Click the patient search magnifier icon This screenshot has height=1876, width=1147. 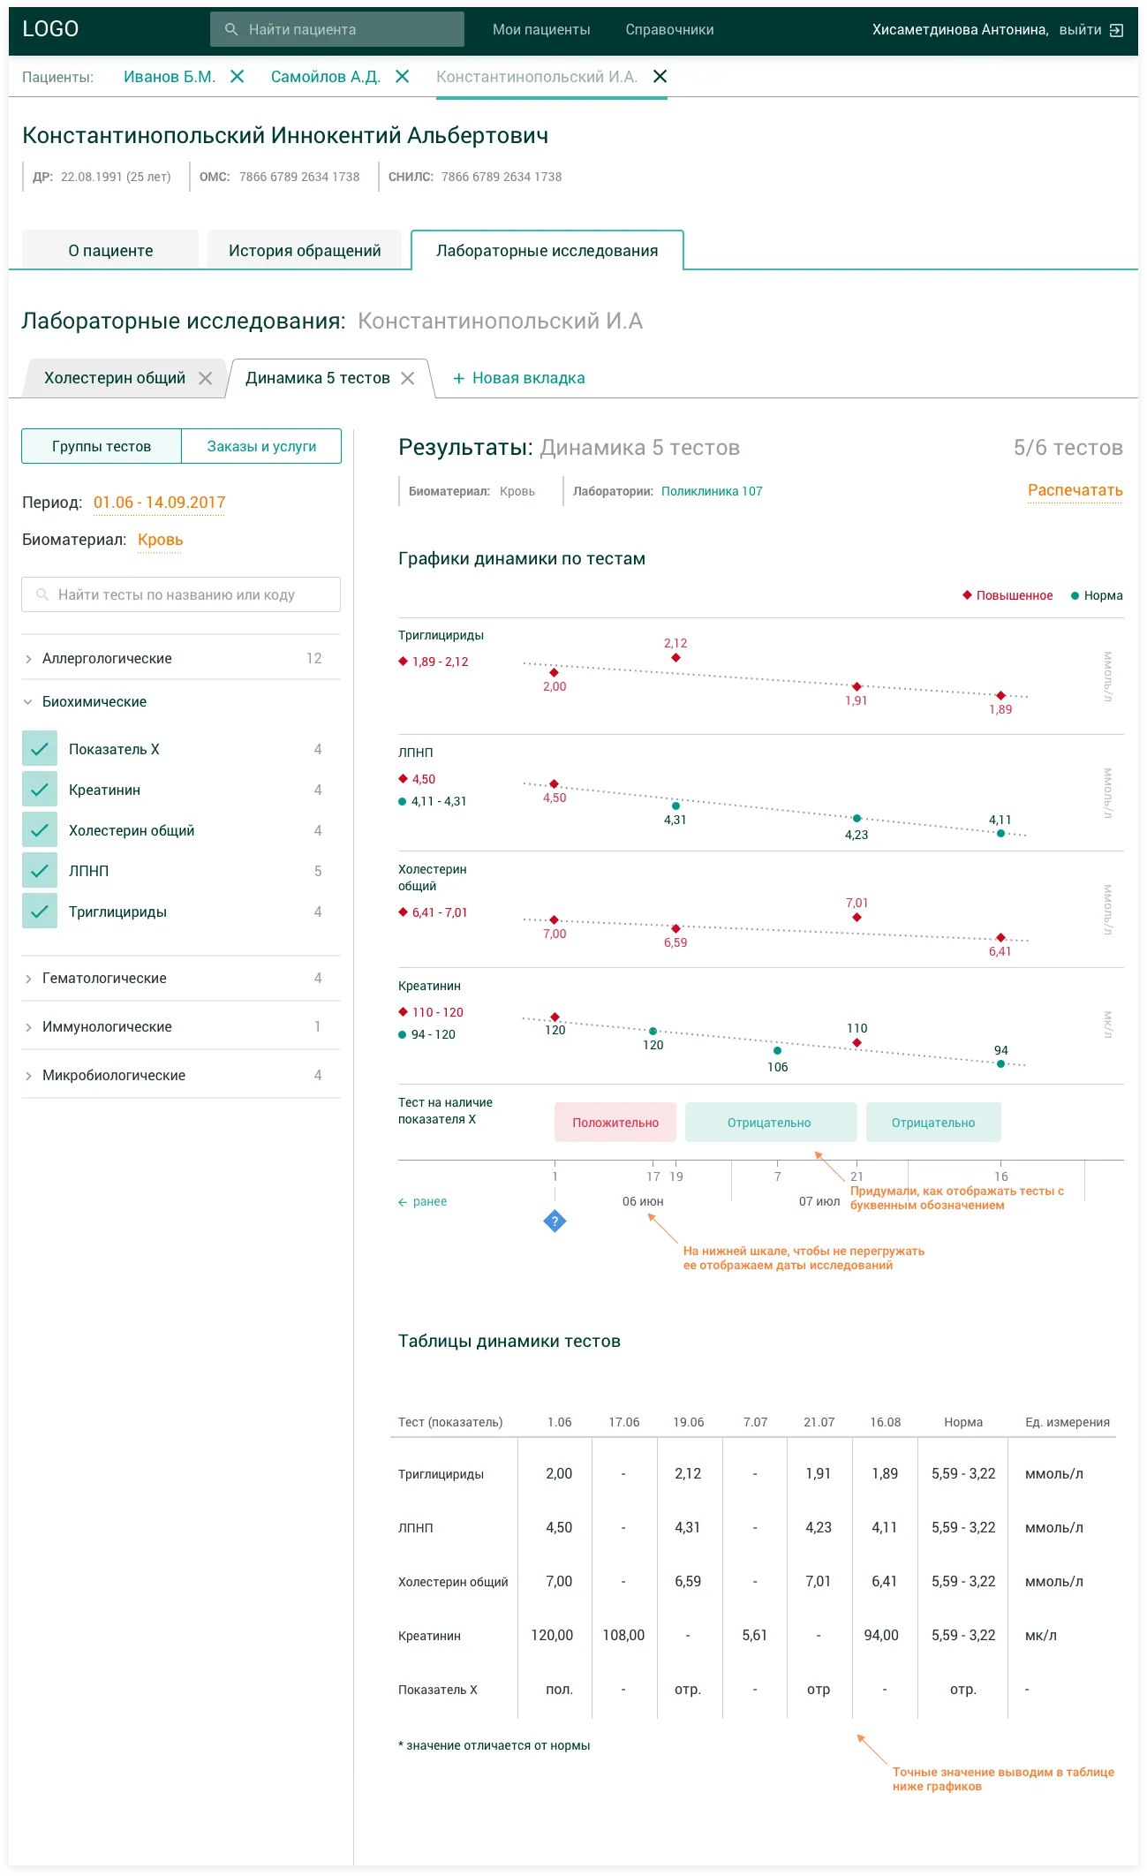coord(231,29)
